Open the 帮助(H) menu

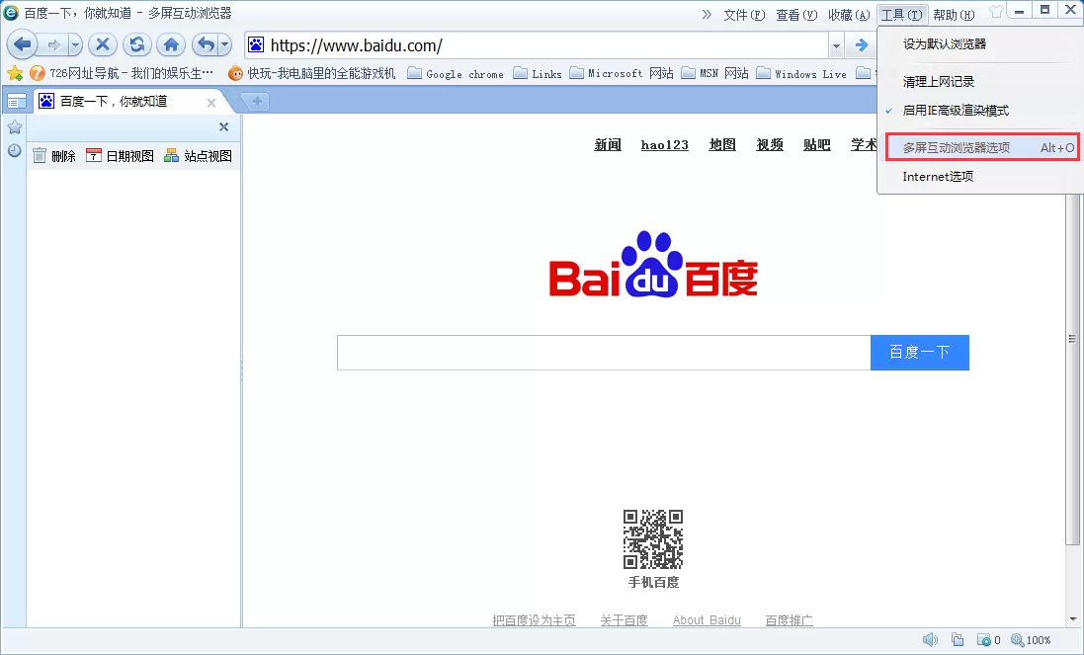(954, 15)
